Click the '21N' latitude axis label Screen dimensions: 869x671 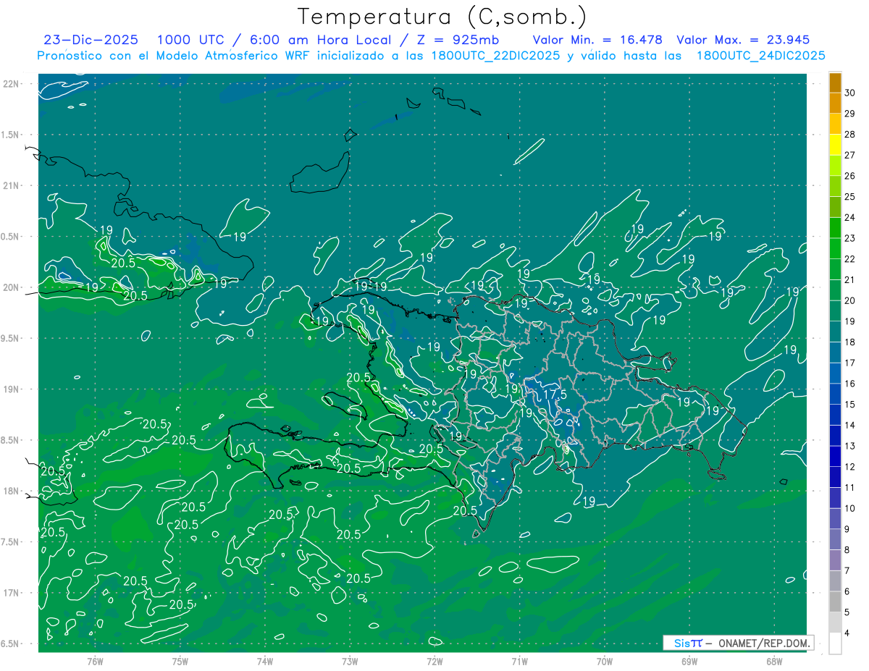coord(12,185)
